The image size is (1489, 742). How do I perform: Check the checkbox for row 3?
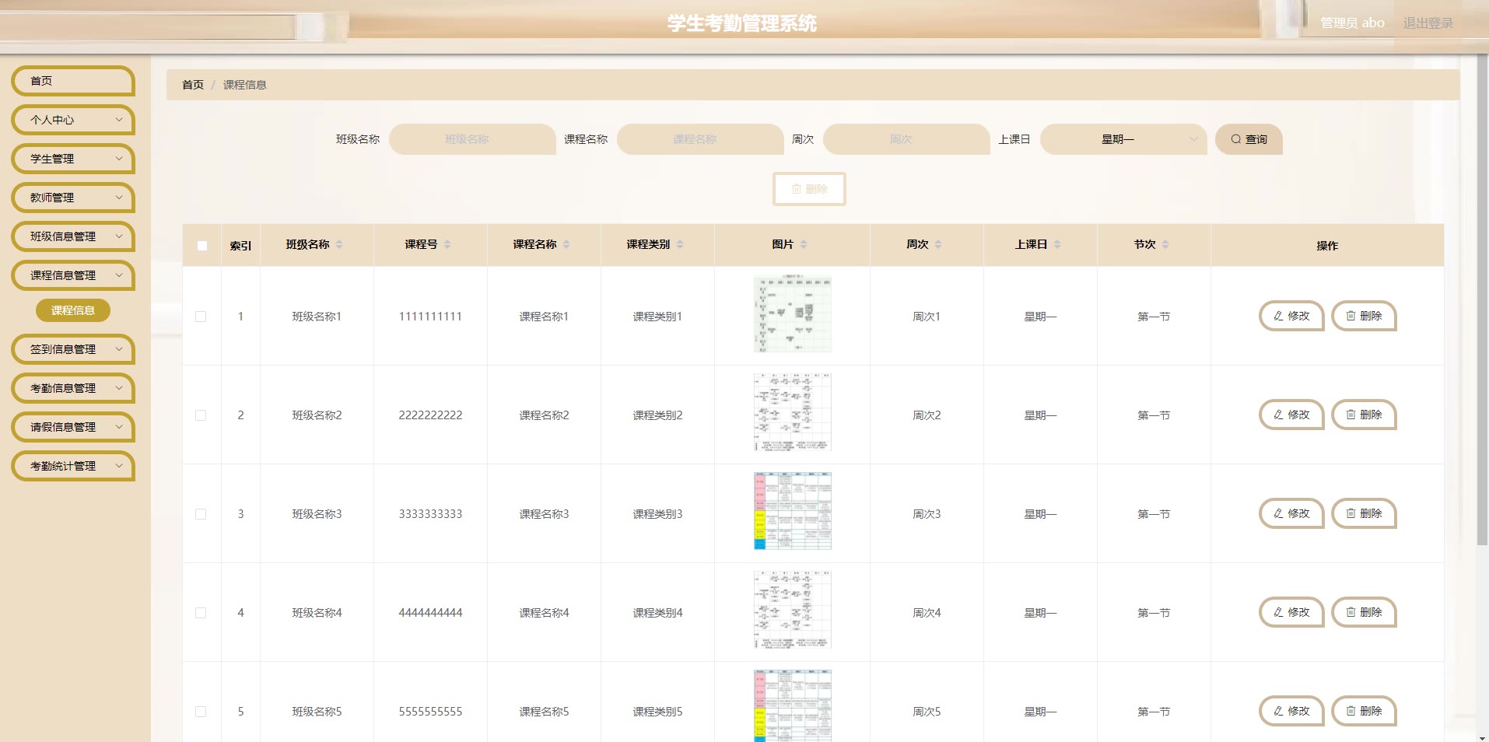coord(201,514)
